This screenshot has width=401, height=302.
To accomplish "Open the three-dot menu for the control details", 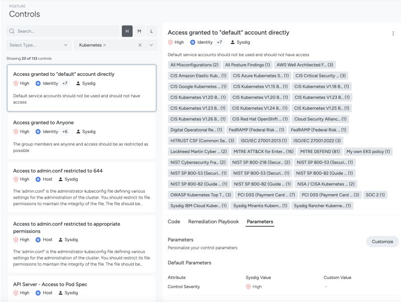I will (x=394, y=32).
